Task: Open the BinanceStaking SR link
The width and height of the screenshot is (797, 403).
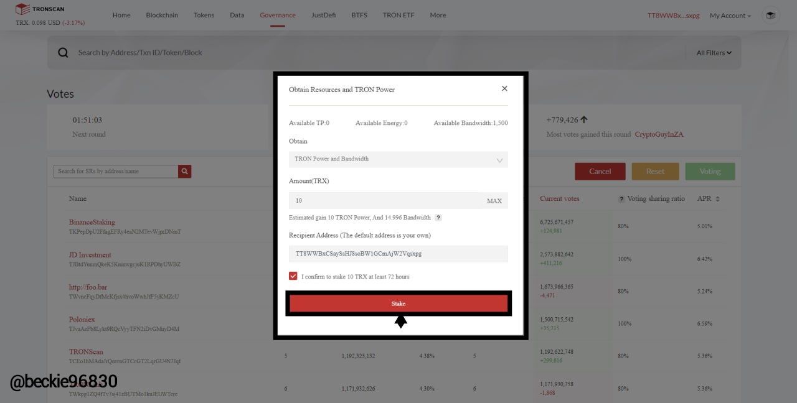Action: (92, 222)
